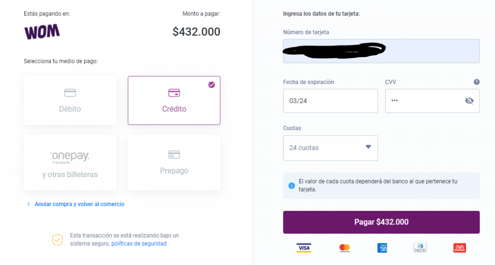Focus the Fecha de expiración field
Image resolution: width=495 pixels, height=265 pixels.
click(331, 101)
